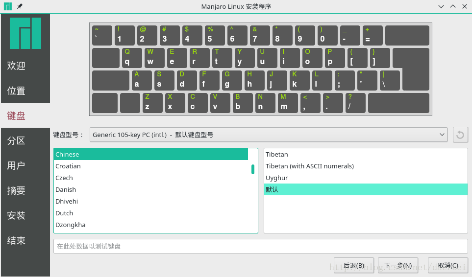
Task: Click the backslash/pipe key on preview
Action: tap(390, 81)
